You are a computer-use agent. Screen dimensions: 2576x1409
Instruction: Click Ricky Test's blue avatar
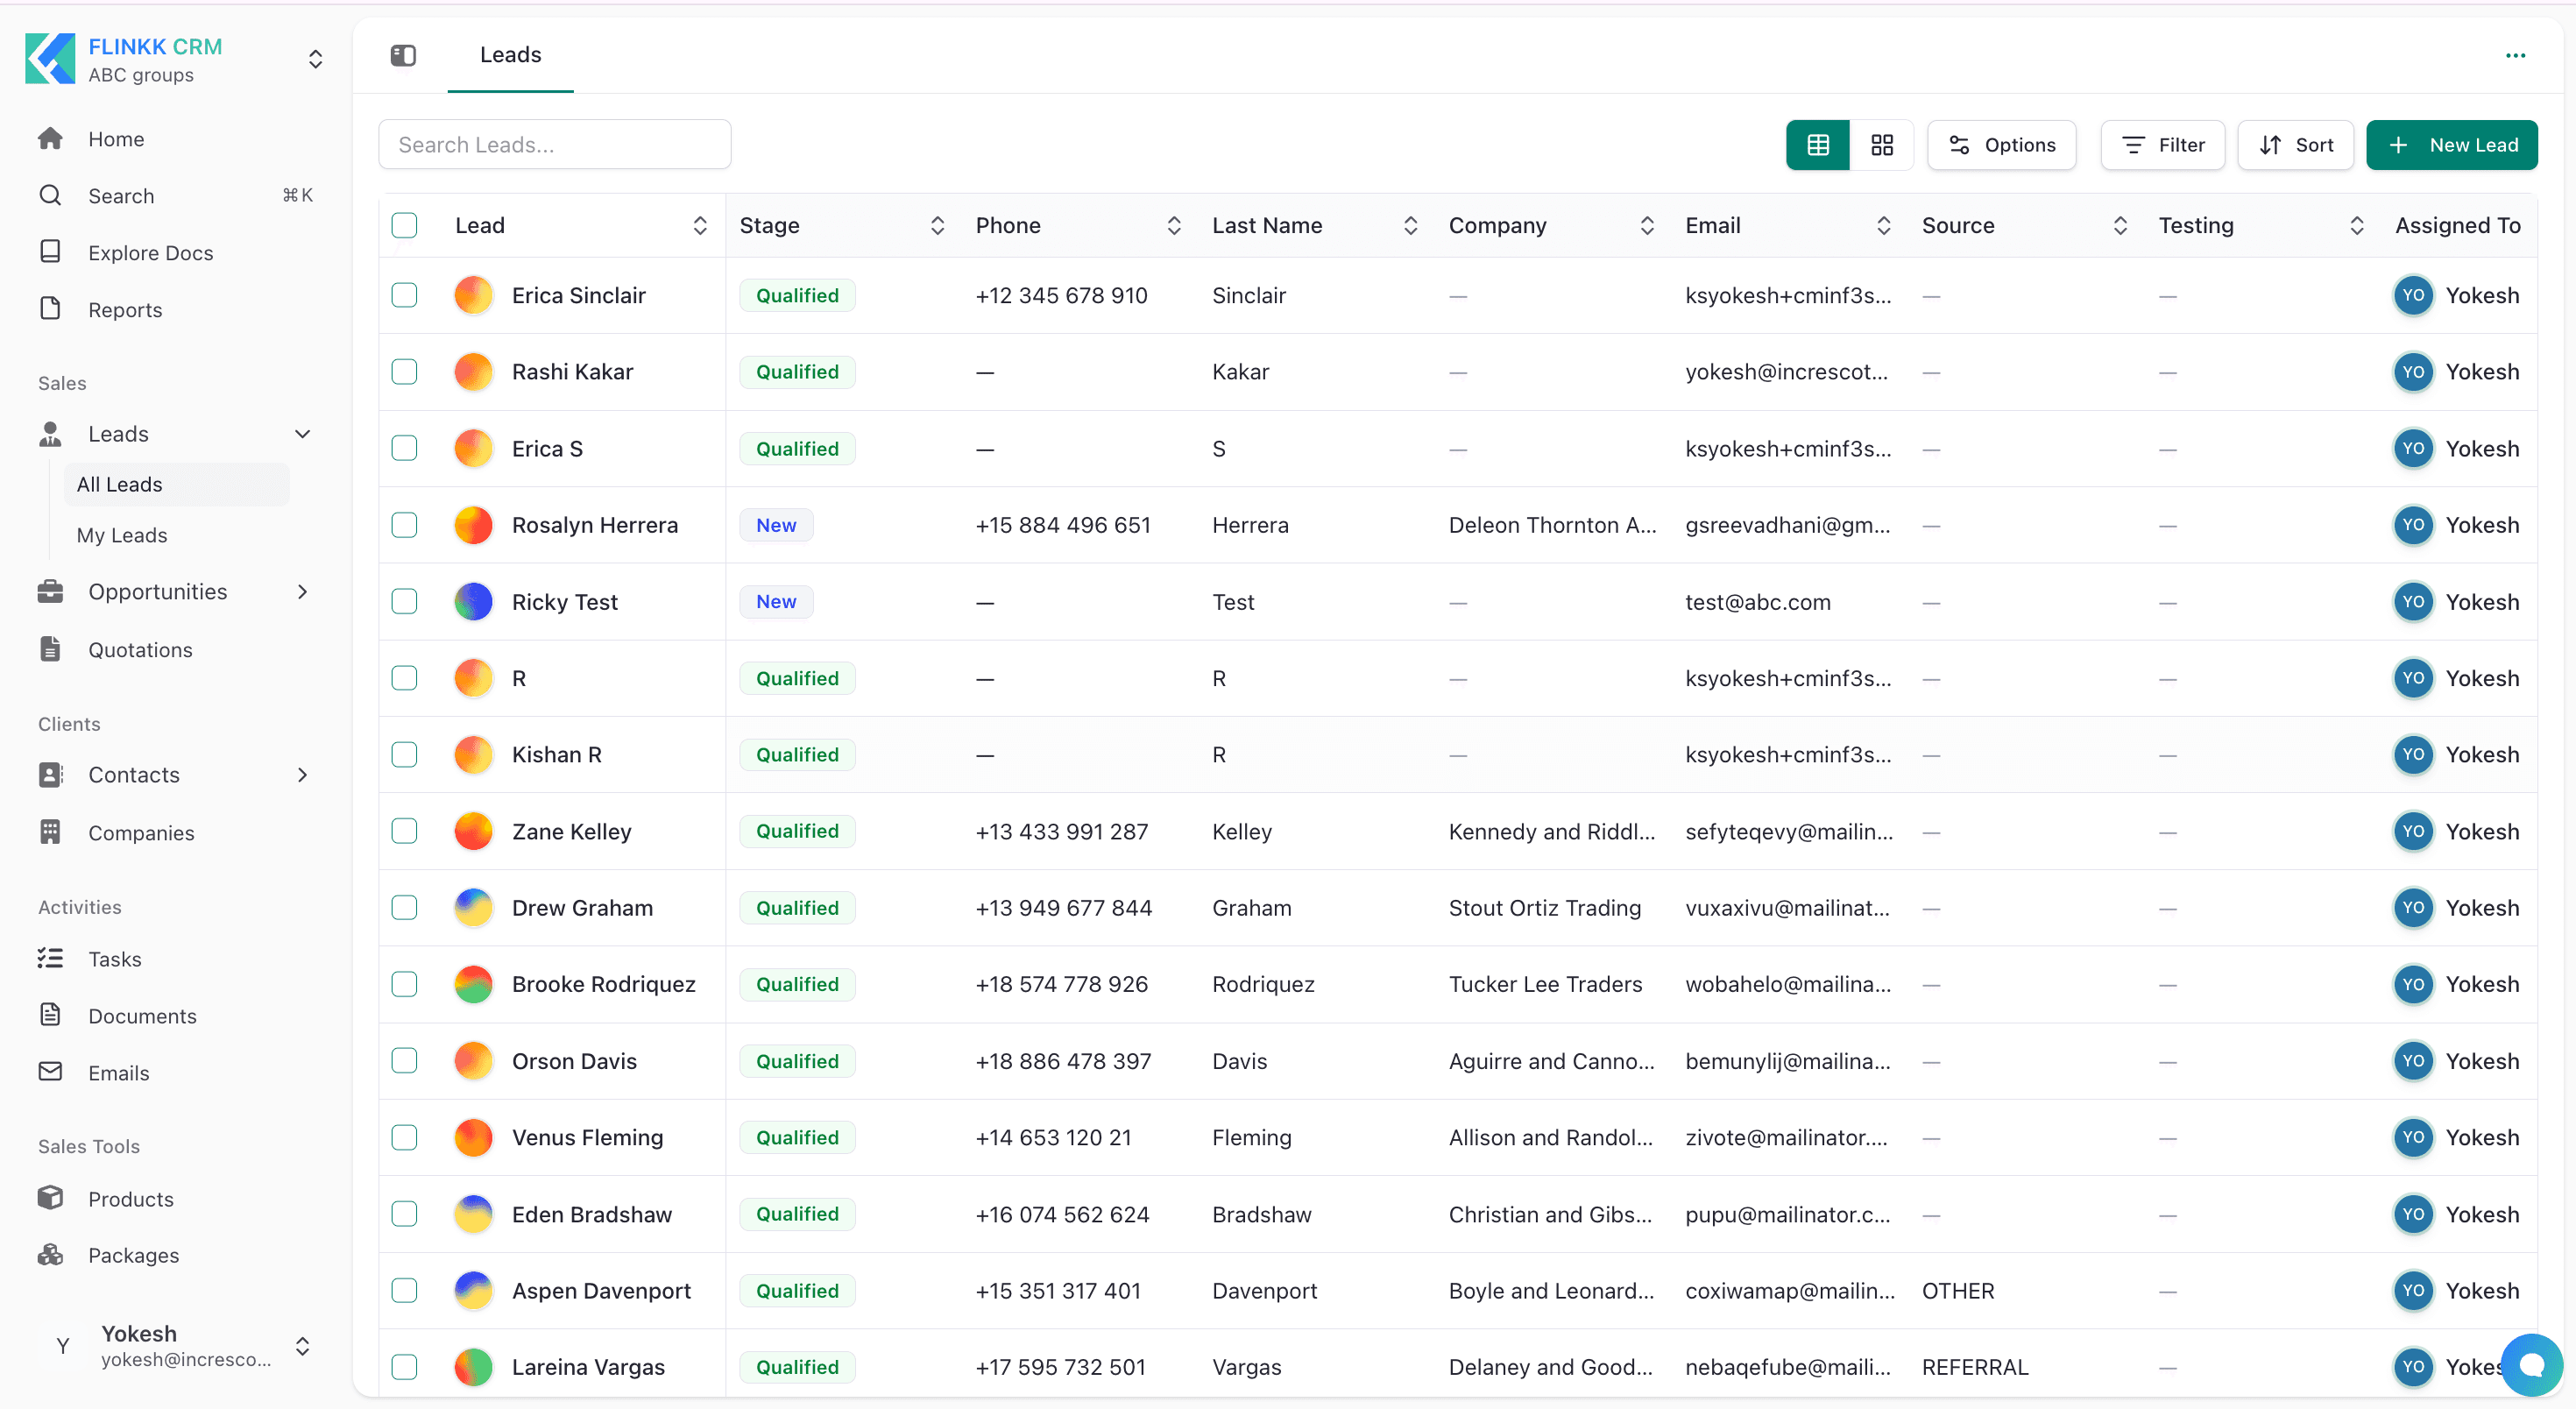tap(474, 602)
